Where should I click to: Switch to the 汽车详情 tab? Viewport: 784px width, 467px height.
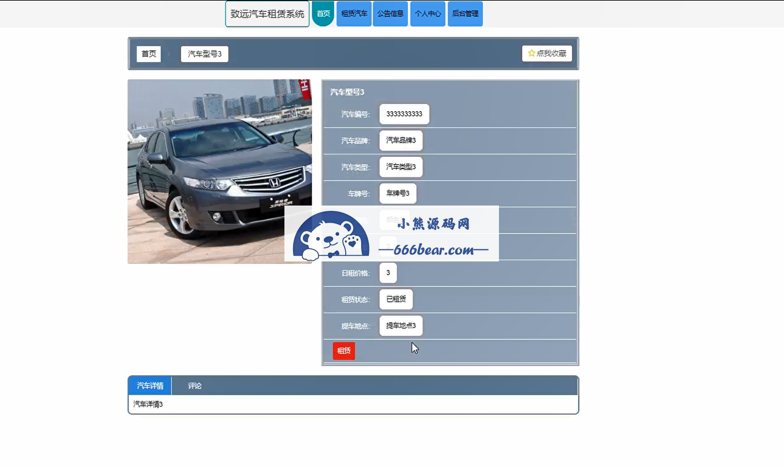coord(150,386)
